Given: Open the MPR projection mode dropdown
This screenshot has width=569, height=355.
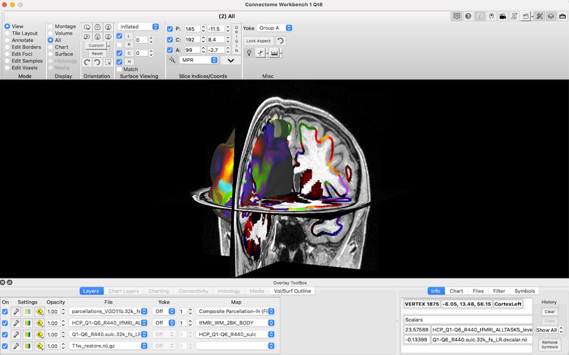Looking at the screenshot, I should coord(198,59).
